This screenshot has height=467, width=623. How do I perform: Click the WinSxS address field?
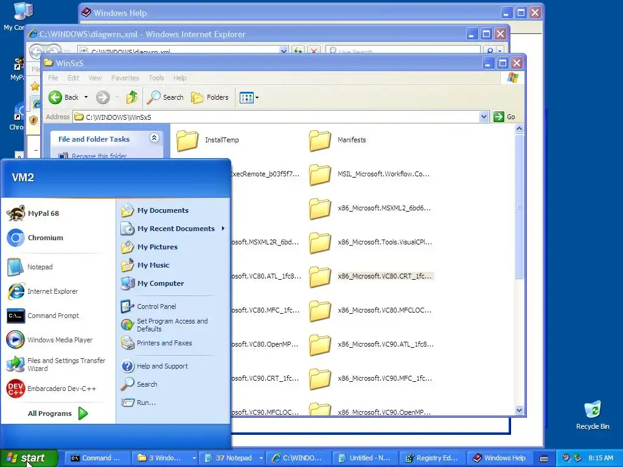(276, 117)
